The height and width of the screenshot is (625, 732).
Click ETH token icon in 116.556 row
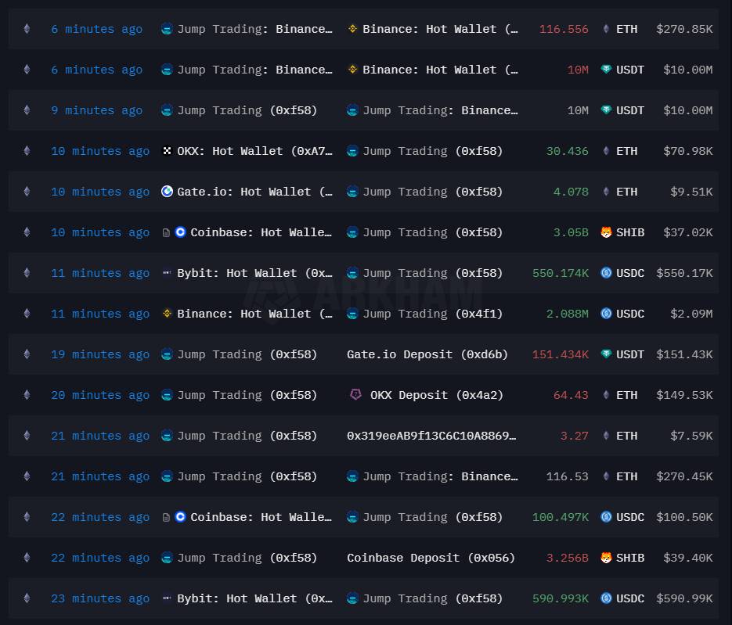pos(606,29)
